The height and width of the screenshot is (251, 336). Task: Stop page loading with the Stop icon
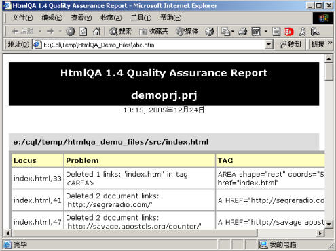click(71, 31)
